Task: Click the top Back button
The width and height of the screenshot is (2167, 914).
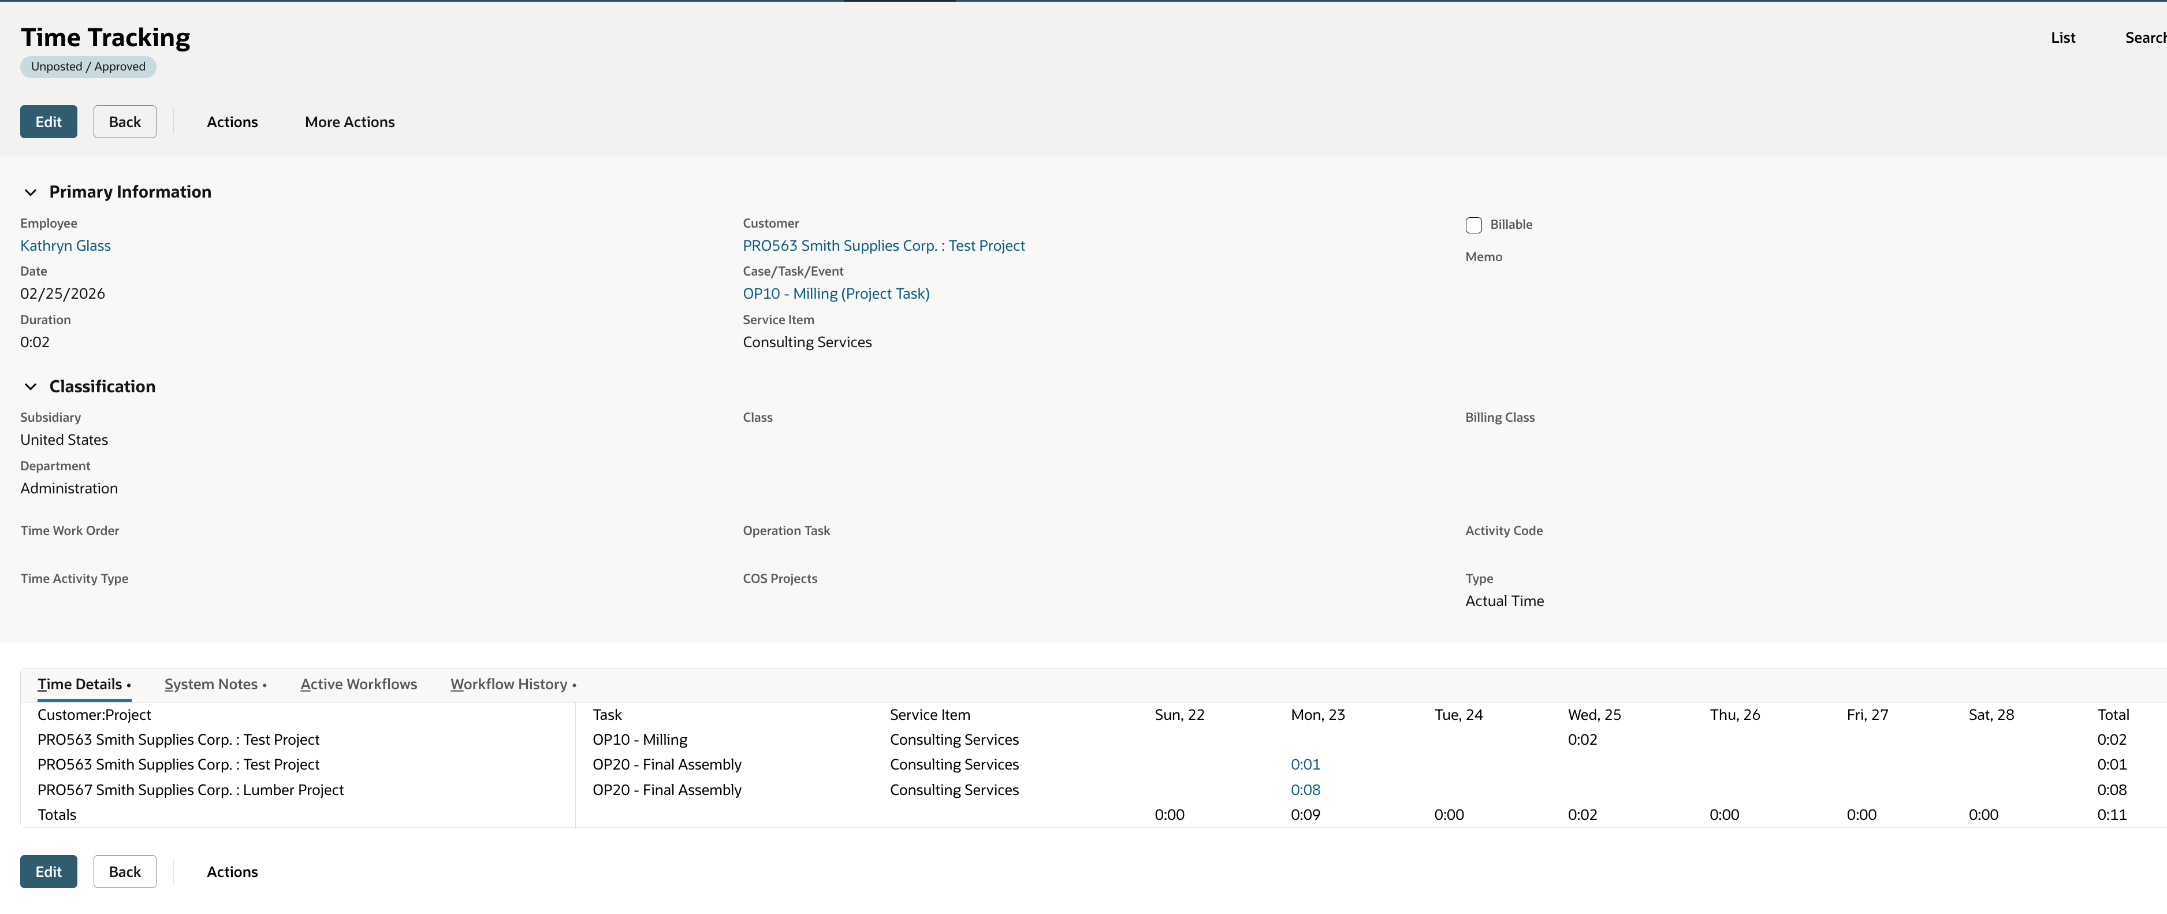Action: point(125,122)
